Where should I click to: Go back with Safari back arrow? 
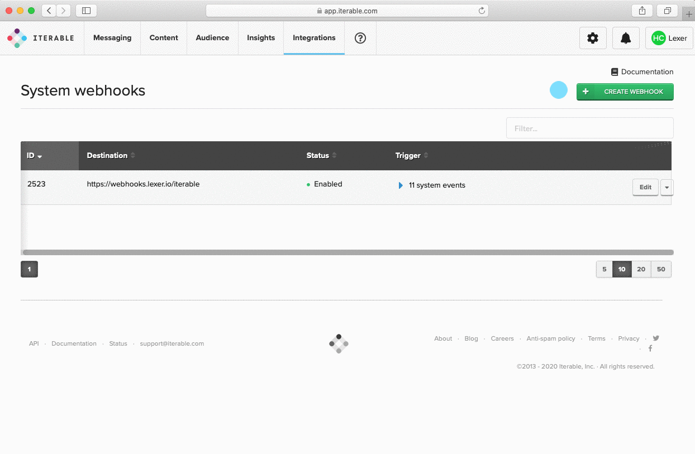(x=49, y=10)
